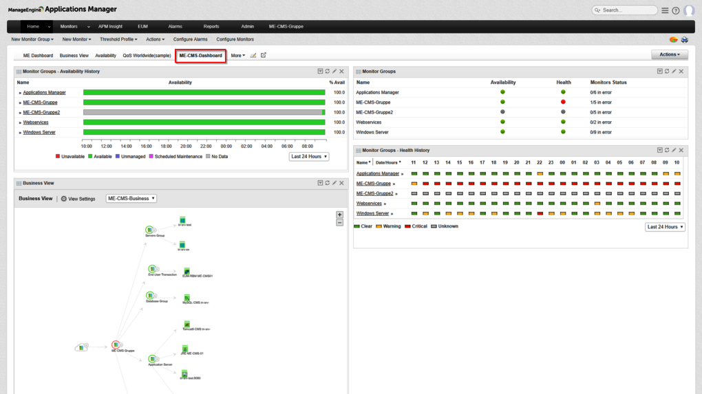Edit the Business View widget with pencil icon
Image resolution: width=702 pixels, height=394 pixels.
point(334,183)
